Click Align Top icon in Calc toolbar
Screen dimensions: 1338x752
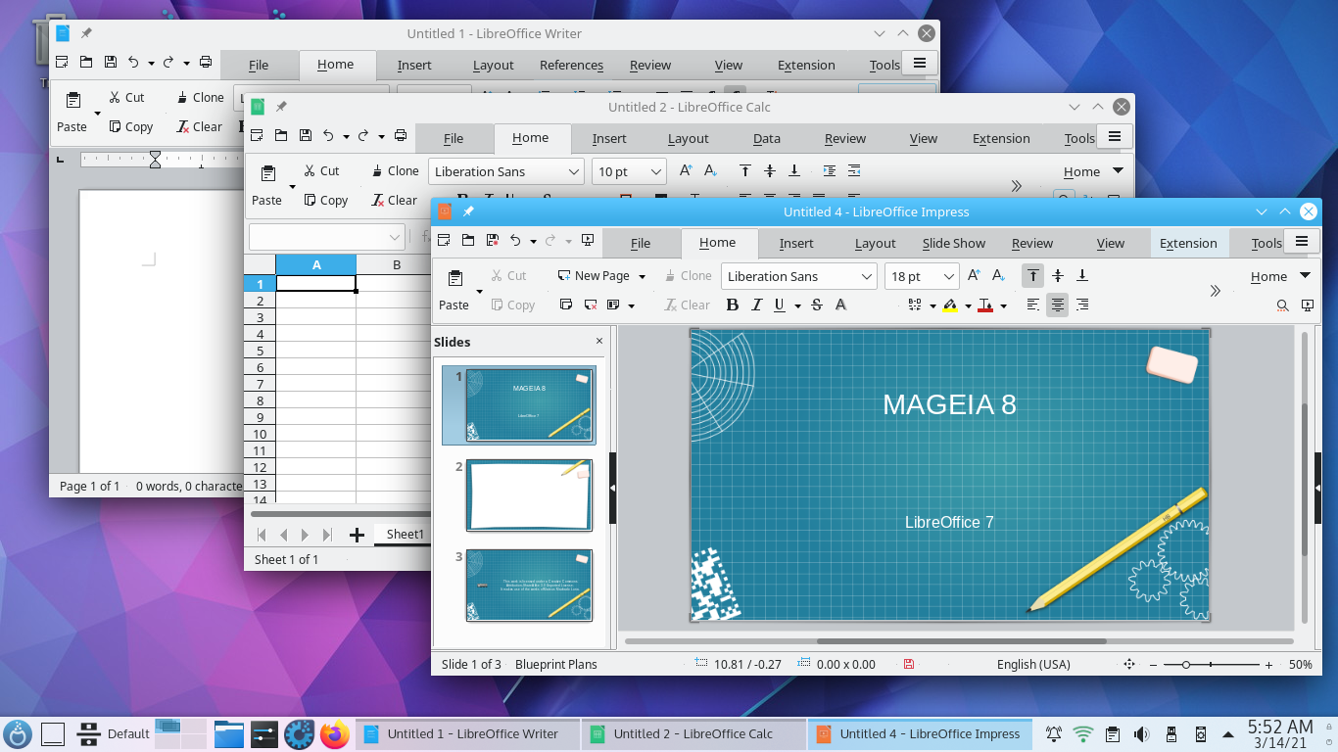pyautogui.click(x=745, y=170)
